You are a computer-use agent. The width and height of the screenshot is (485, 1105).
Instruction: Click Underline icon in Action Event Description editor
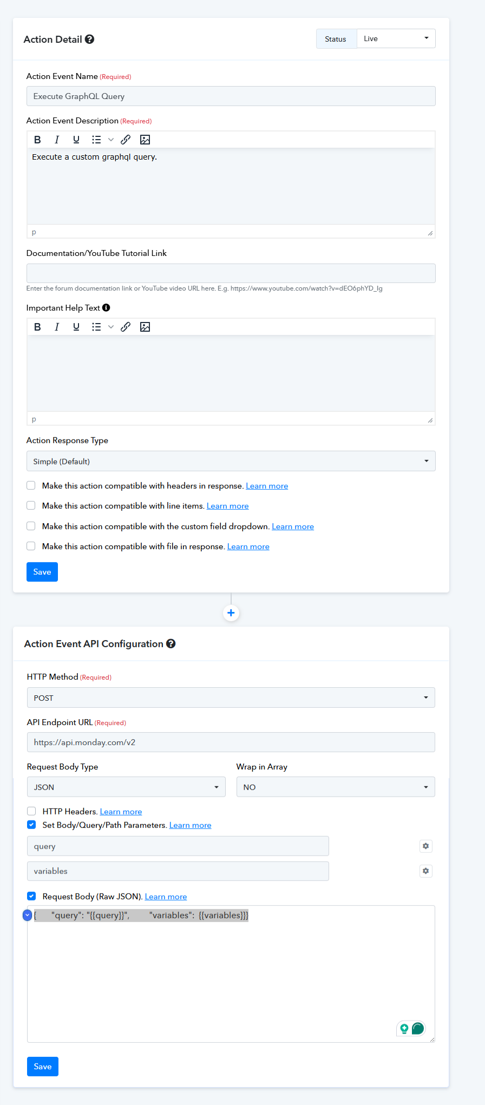76,140
